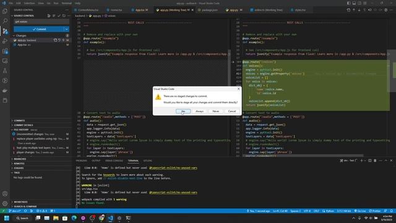Switch to the Problems panel tab
Viewport: 396px width, 223px height.
tap(81, 161)
